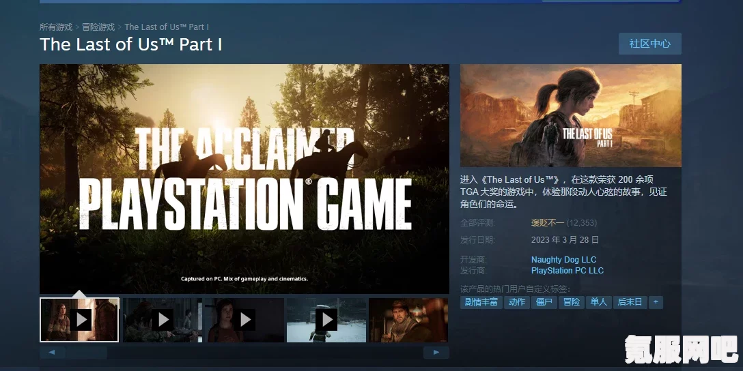Screen dimensions: 743x371
Task: Click the media strip scrollbar handle
Action: click(x=87, y=352)
